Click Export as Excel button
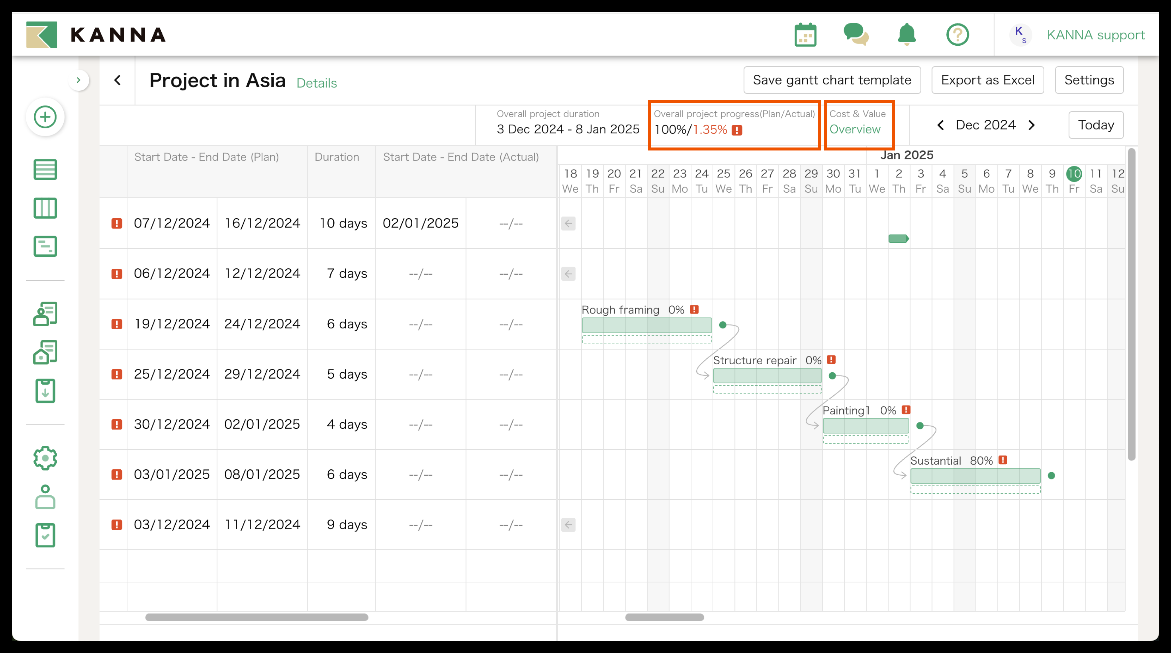The width and height of the screenshot is (1171, 653). 987,80
